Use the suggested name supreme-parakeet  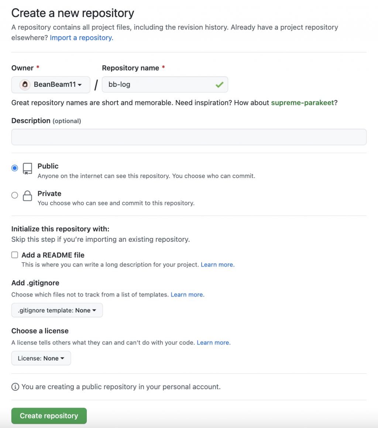(x=303, y=103)
